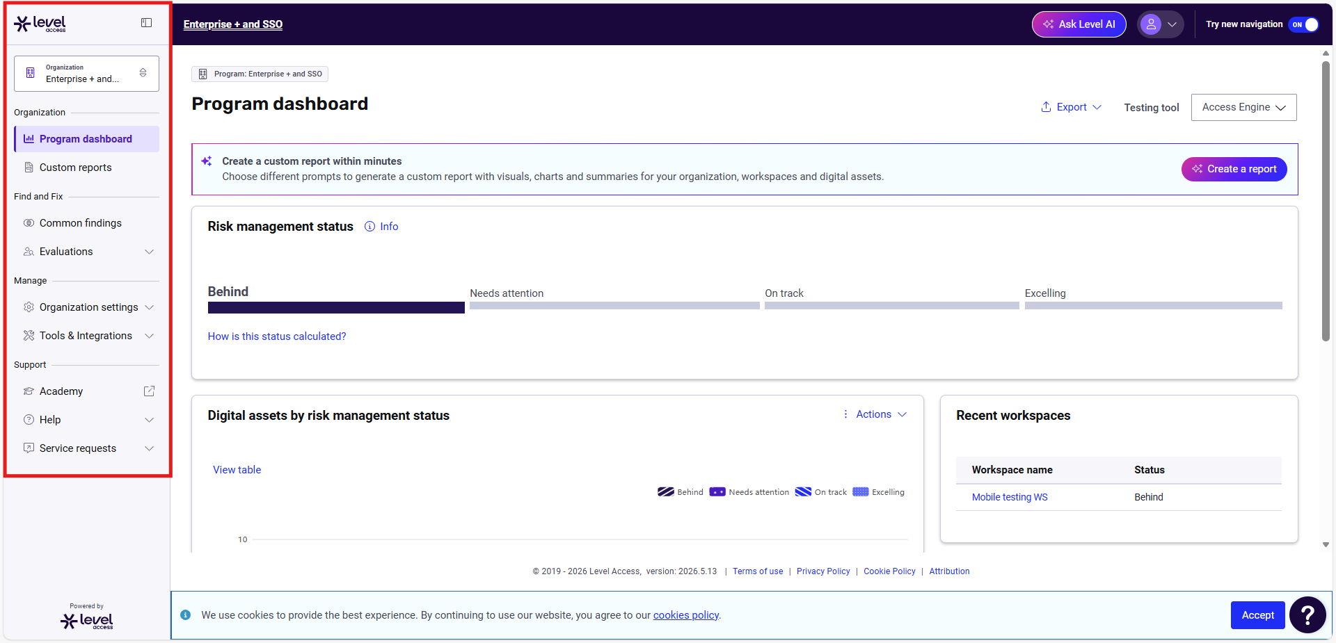The height and width of the screenshot is (643, 1336).
Task: Click the round help question mark icon
Action: pos(1307,614)
